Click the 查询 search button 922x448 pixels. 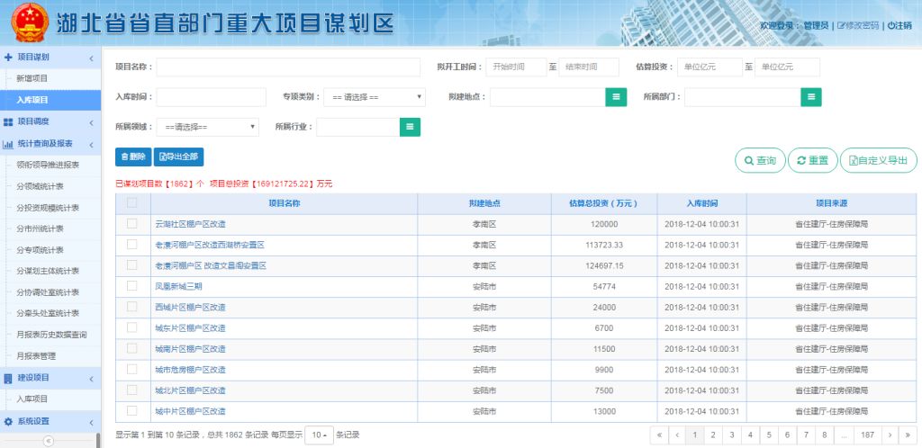(760, 160)
